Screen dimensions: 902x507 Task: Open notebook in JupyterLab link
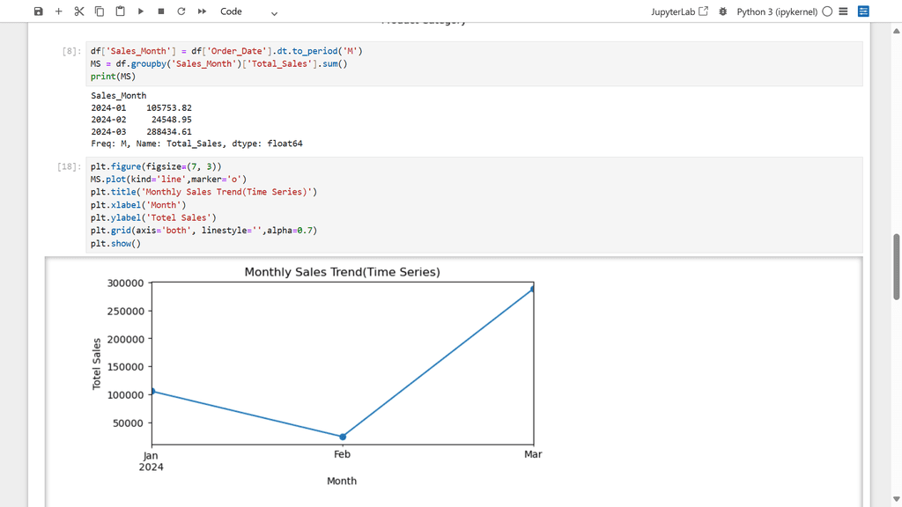[679, 11]
